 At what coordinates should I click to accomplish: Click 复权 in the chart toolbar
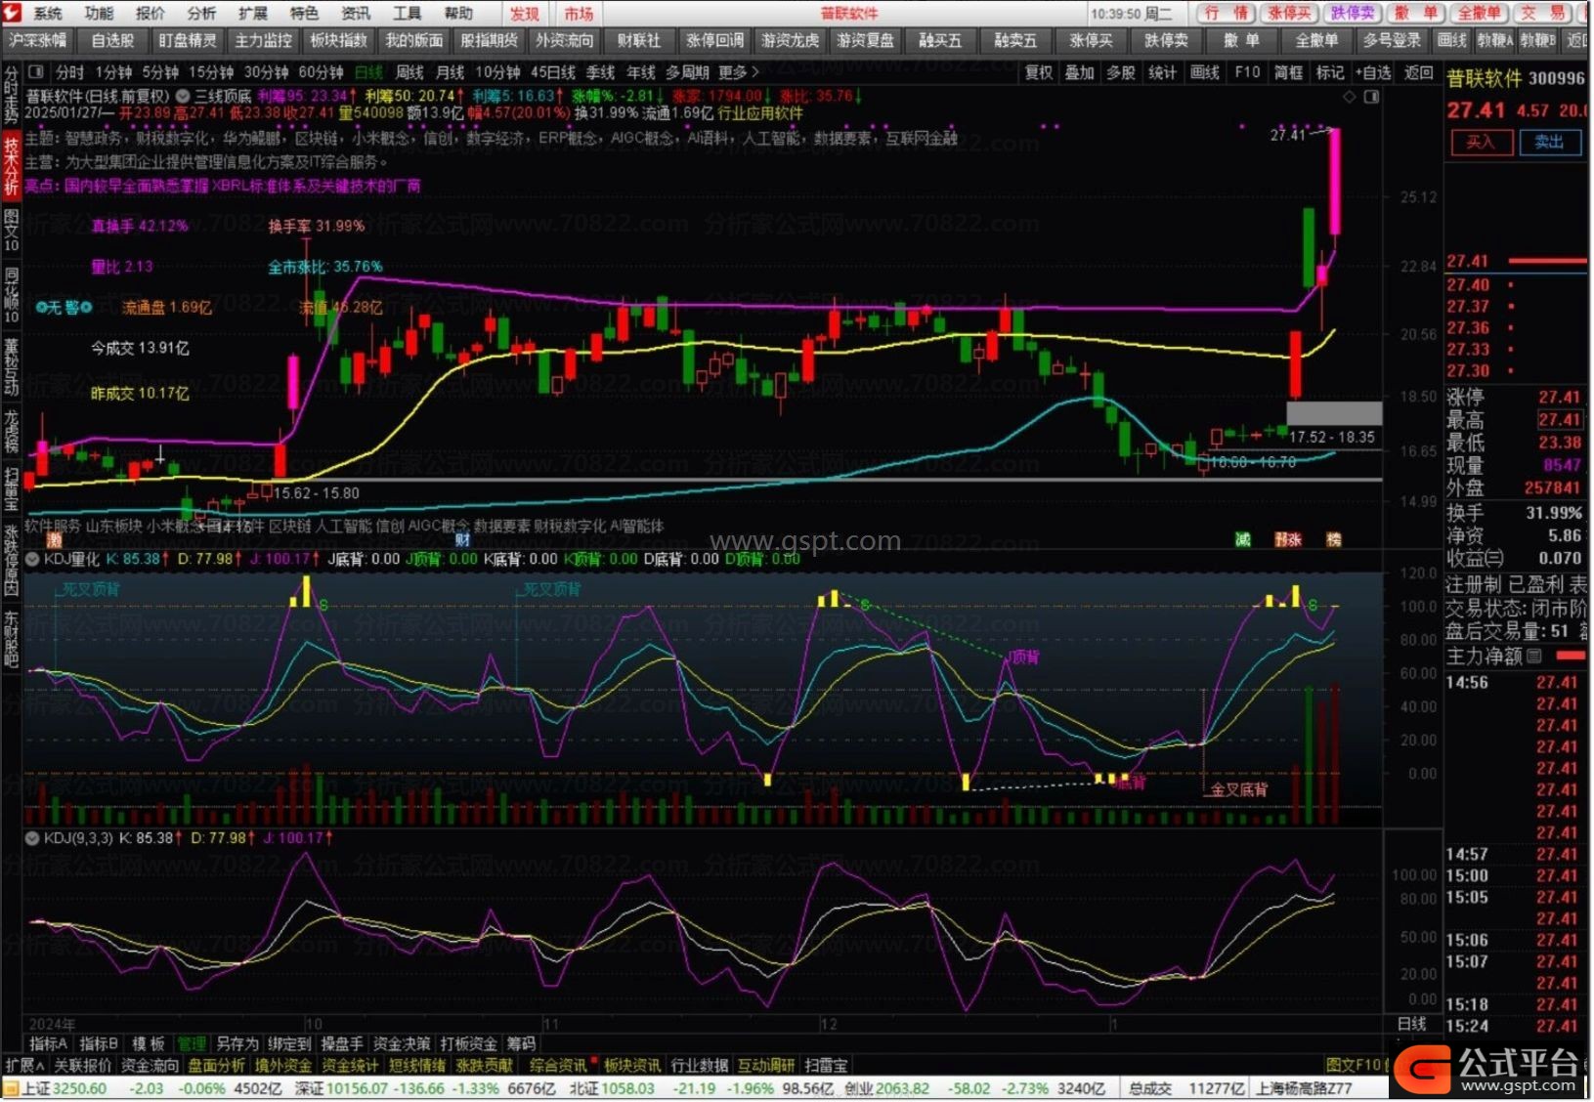tap(1039, 72)
